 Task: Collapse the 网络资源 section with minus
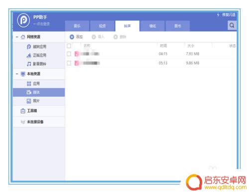coord(17,37)
